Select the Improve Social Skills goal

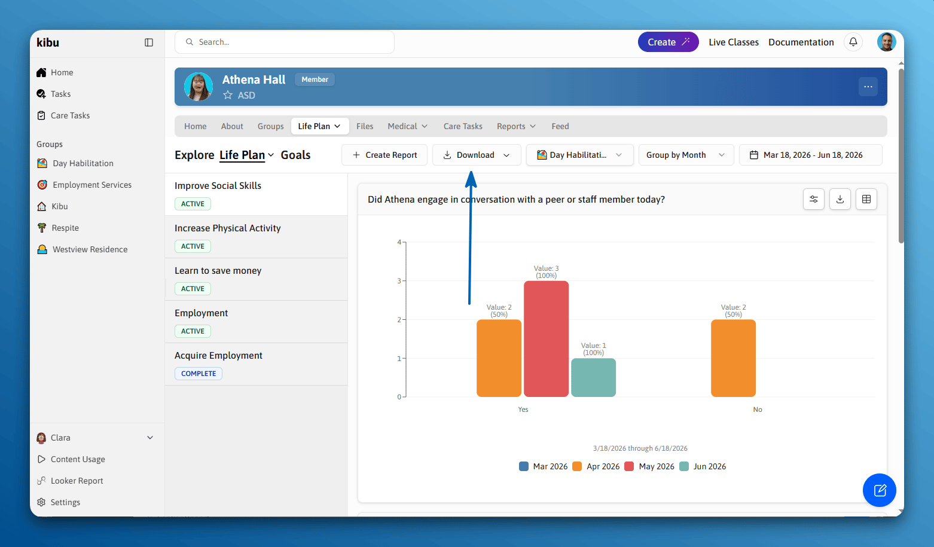tap(256, 194)
